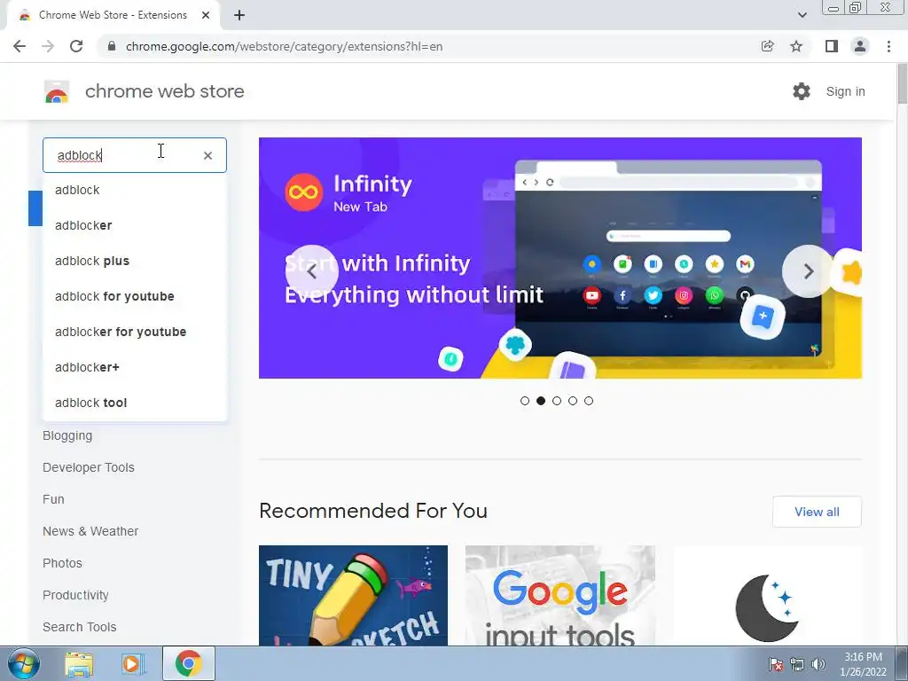Click the volume speaker tray icon
908x681 pixels.
click(x=818, y=664)
